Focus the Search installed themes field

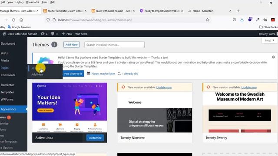click(x=115, y=45)
